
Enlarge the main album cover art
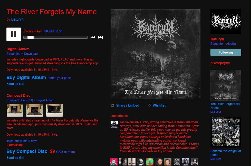point(156,54)
